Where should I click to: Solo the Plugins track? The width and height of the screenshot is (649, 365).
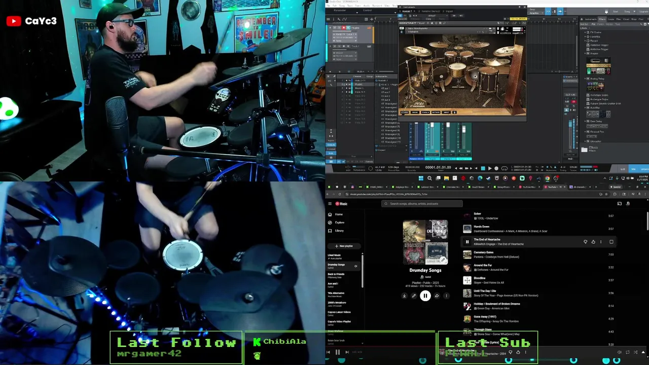coord(339,27)
